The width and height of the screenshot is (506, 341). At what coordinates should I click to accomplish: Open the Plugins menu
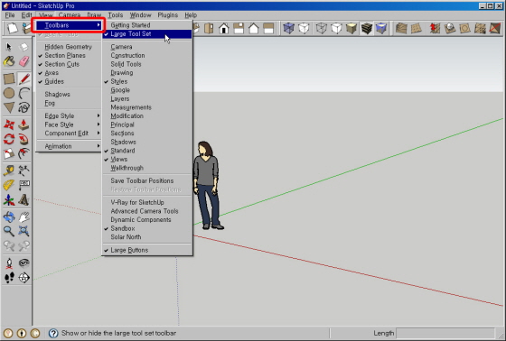[168, 15]
